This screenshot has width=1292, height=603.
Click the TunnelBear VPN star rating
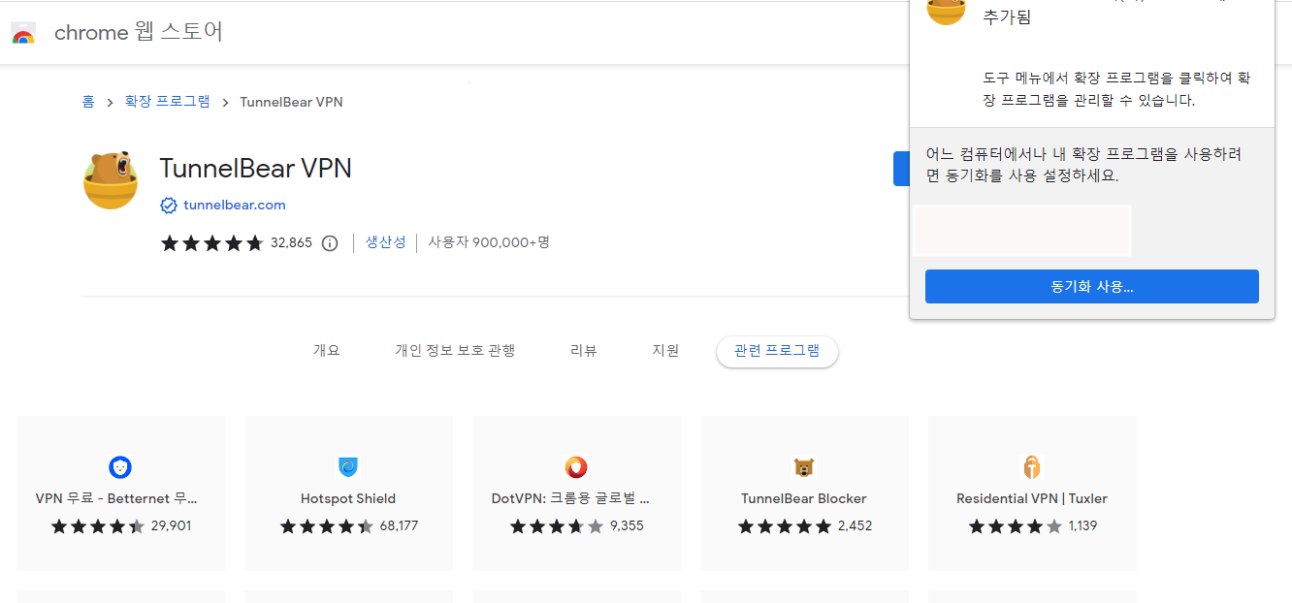point(212,243)
